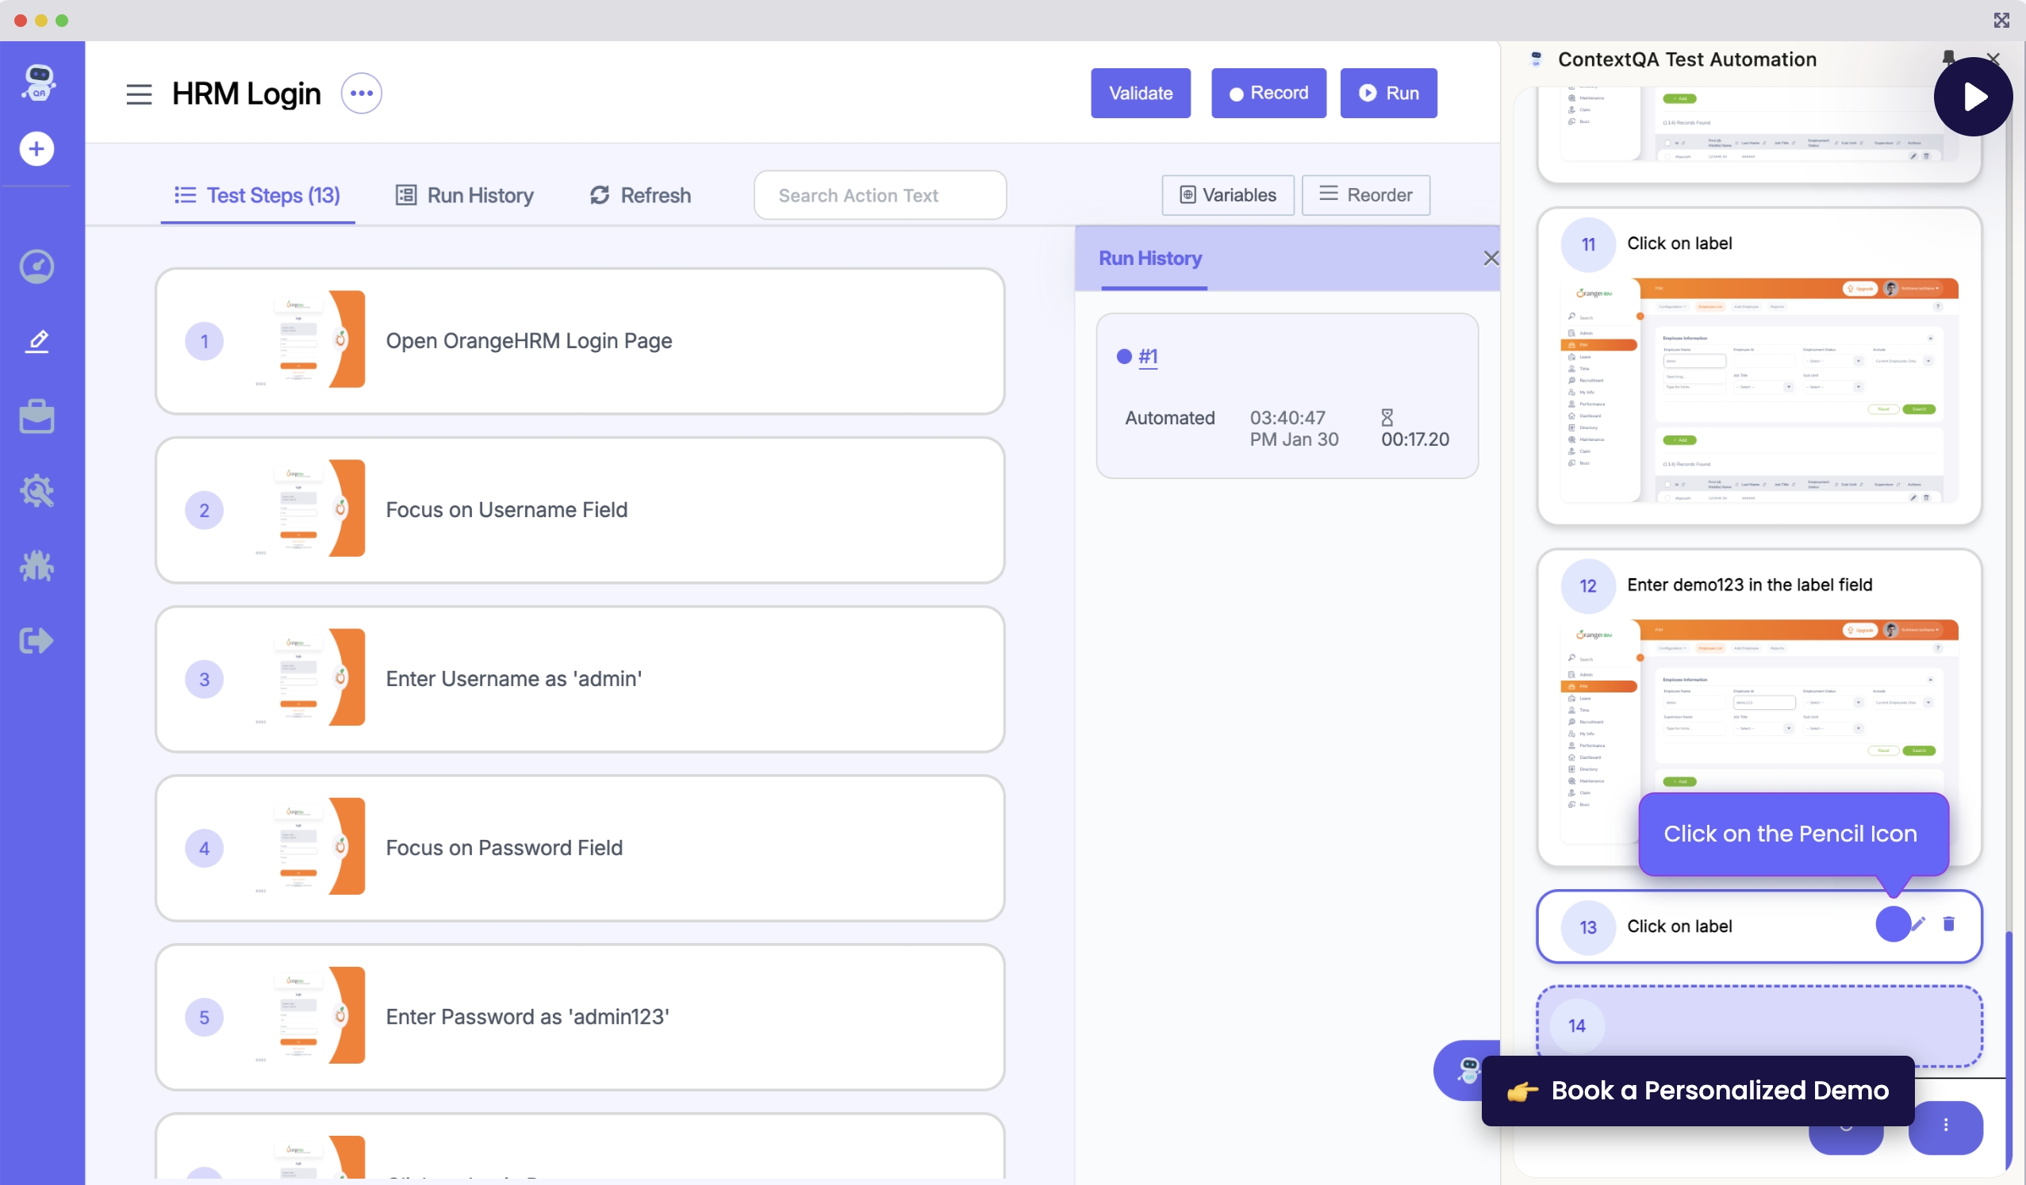Open the three-dots menu beside HRM Login
This screenshot has height=1185, width=2026.
point(361,94)
